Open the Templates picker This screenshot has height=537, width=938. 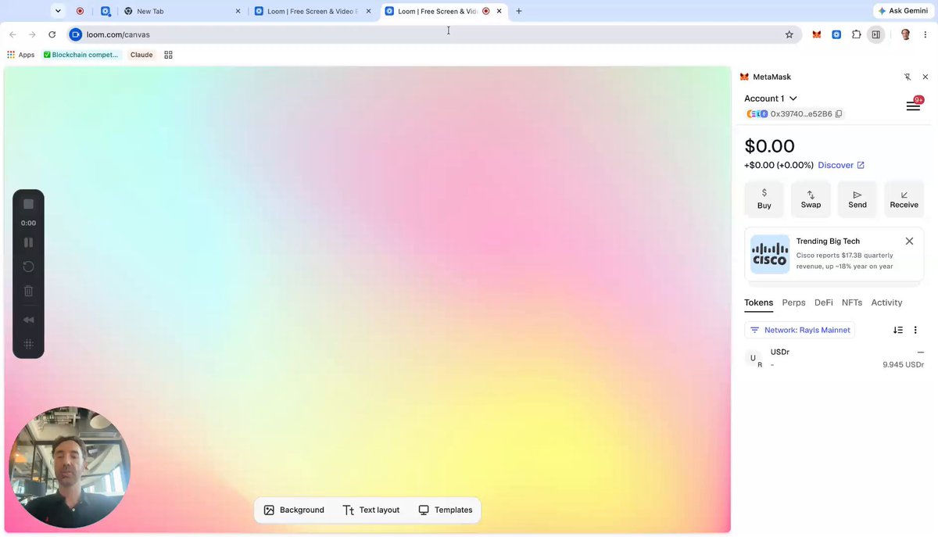[446, 510]
